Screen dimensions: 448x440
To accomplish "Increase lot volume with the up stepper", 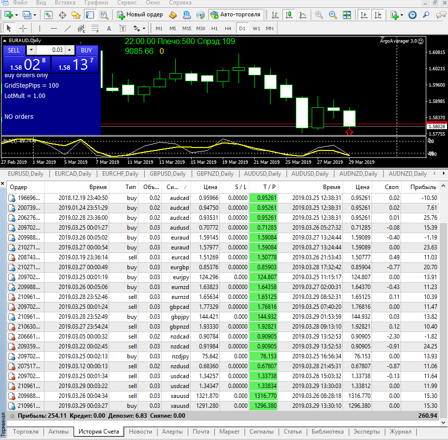I will 69,50.
